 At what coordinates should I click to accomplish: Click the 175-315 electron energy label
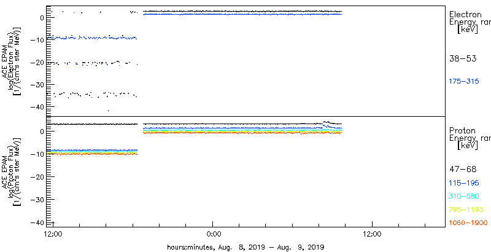click(464, 82)
